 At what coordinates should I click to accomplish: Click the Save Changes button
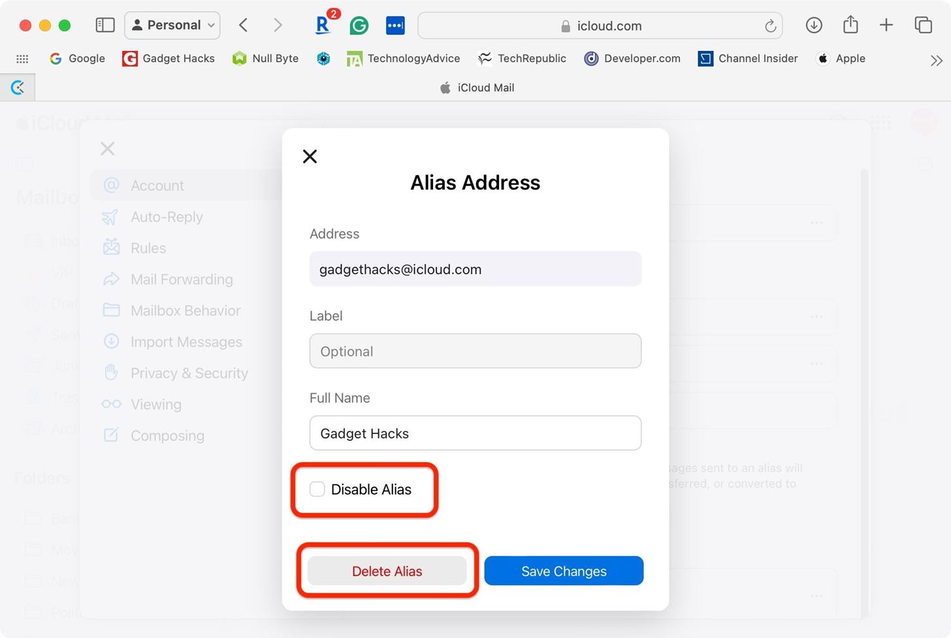[564, 571]
